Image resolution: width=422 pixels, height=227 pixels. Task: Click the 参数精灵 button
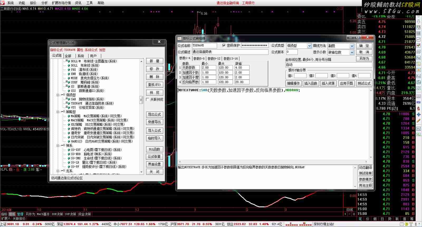pyautogui.click(x=366, y=179)
